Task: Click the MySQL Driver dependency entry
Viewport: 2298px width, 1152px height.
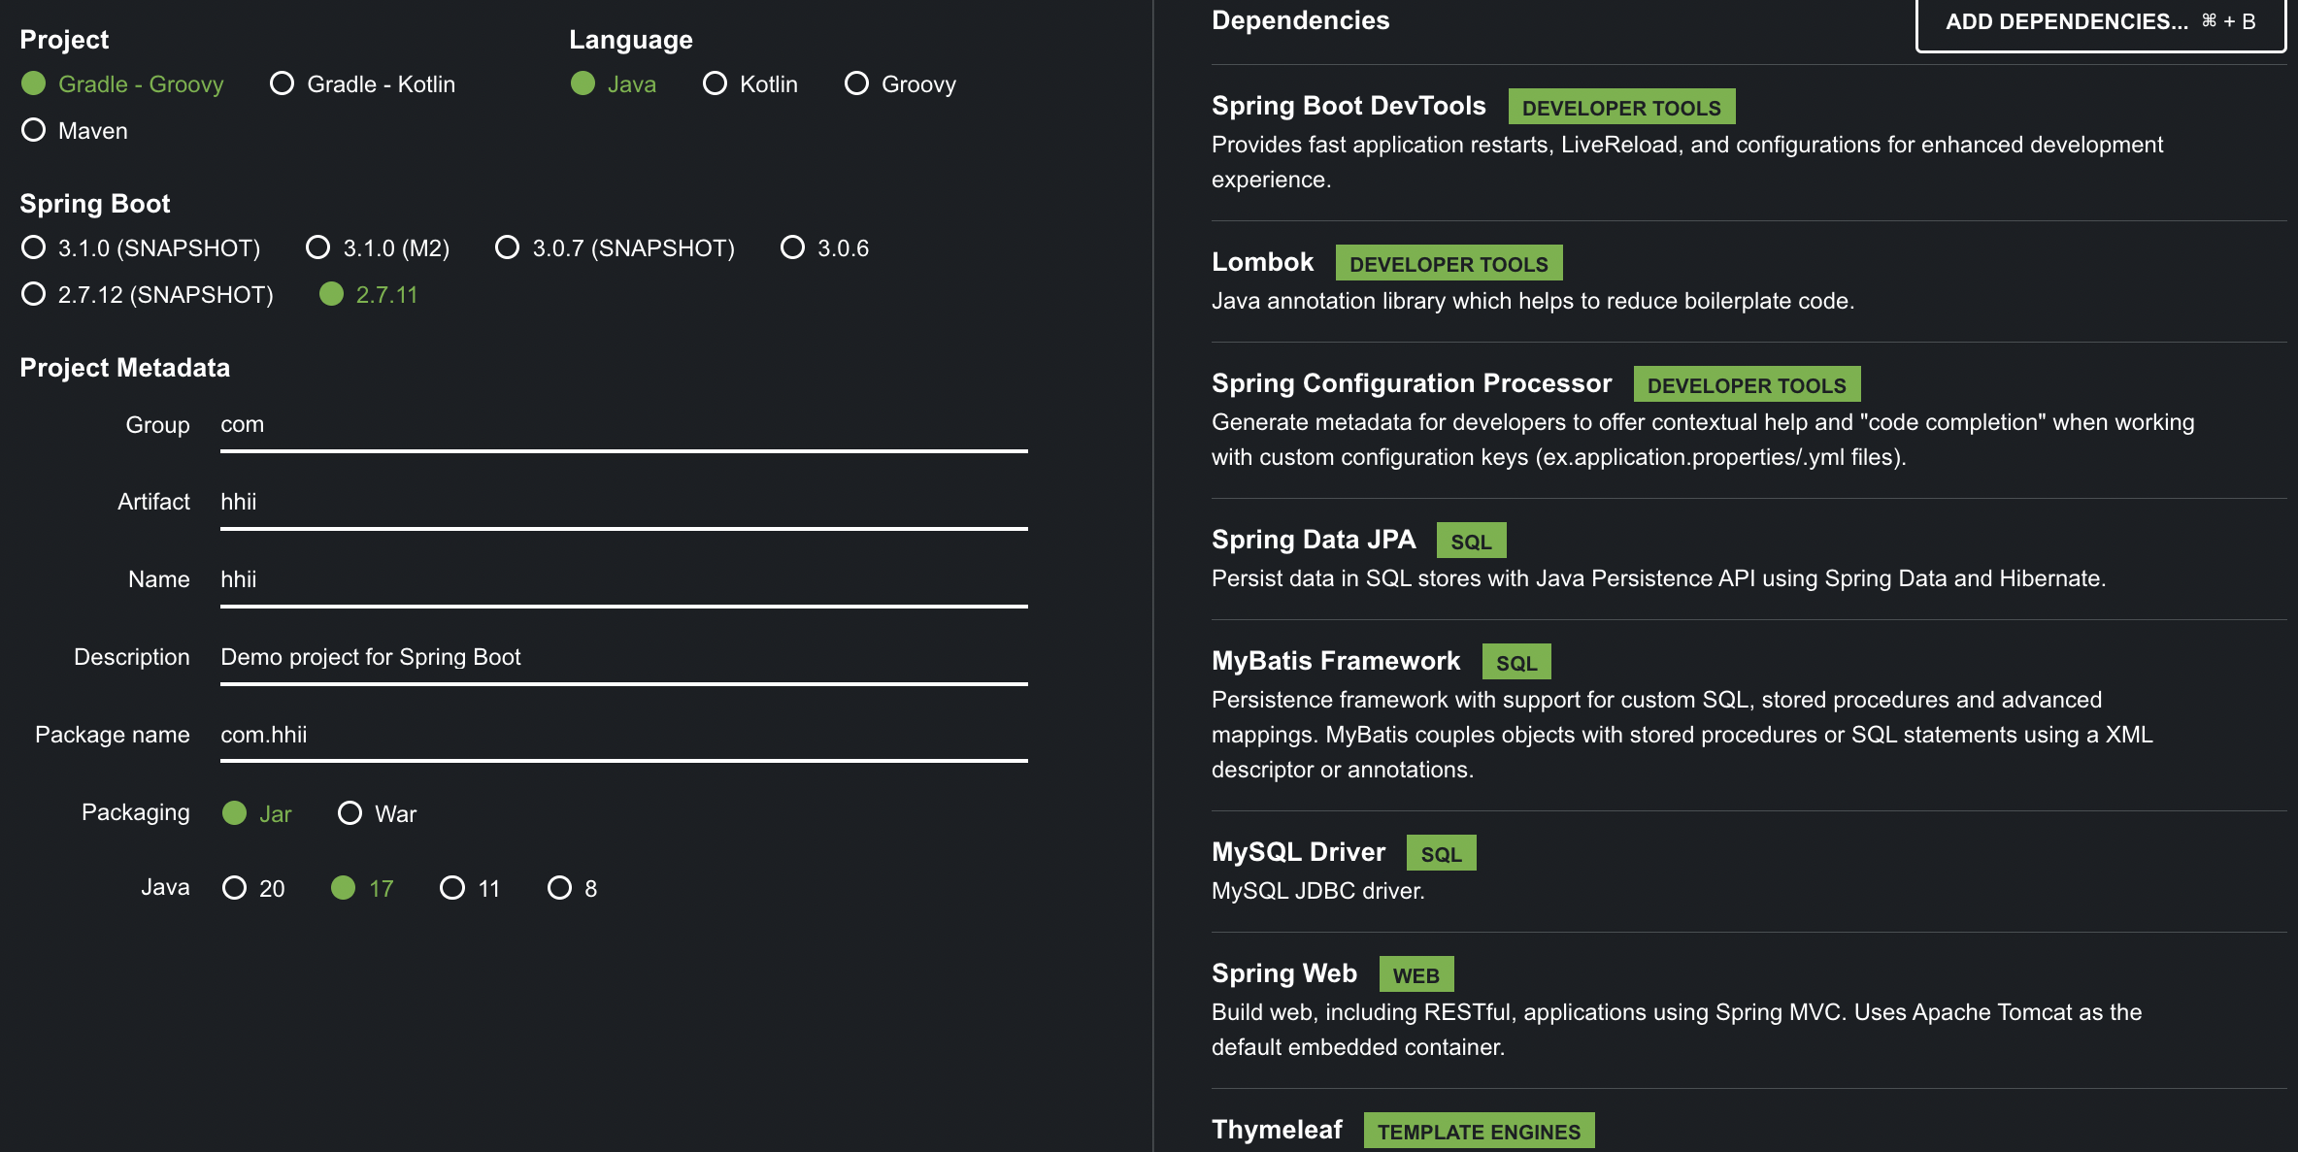Action: (x=1298, y=852)
